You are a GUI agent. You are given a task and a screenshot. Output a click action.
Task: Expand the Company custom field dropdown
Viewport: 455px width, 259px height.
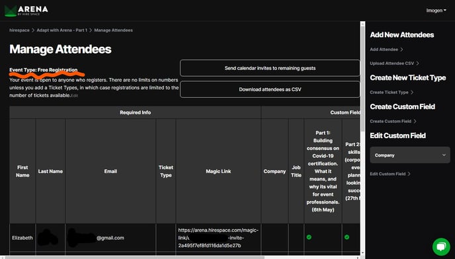410,155
